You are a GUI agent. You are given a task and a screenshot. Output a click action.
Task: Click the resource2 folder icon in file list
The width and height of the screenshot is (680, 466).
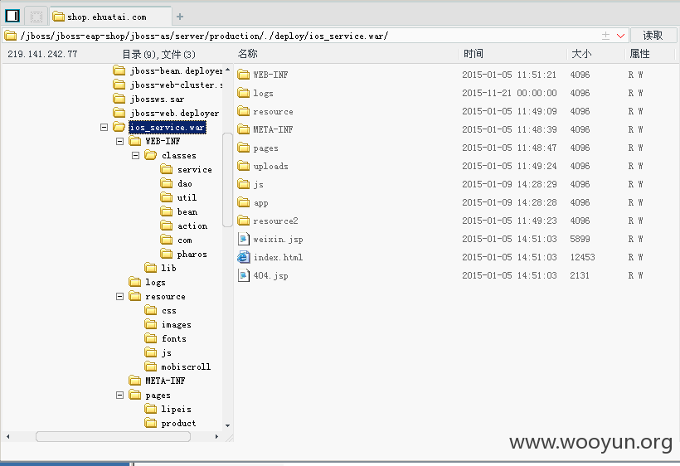[244, 221]
